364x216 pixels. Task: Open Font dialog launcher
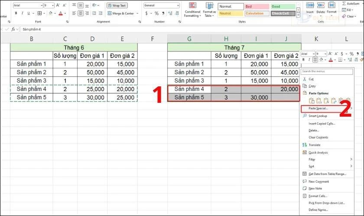[67, 22]
